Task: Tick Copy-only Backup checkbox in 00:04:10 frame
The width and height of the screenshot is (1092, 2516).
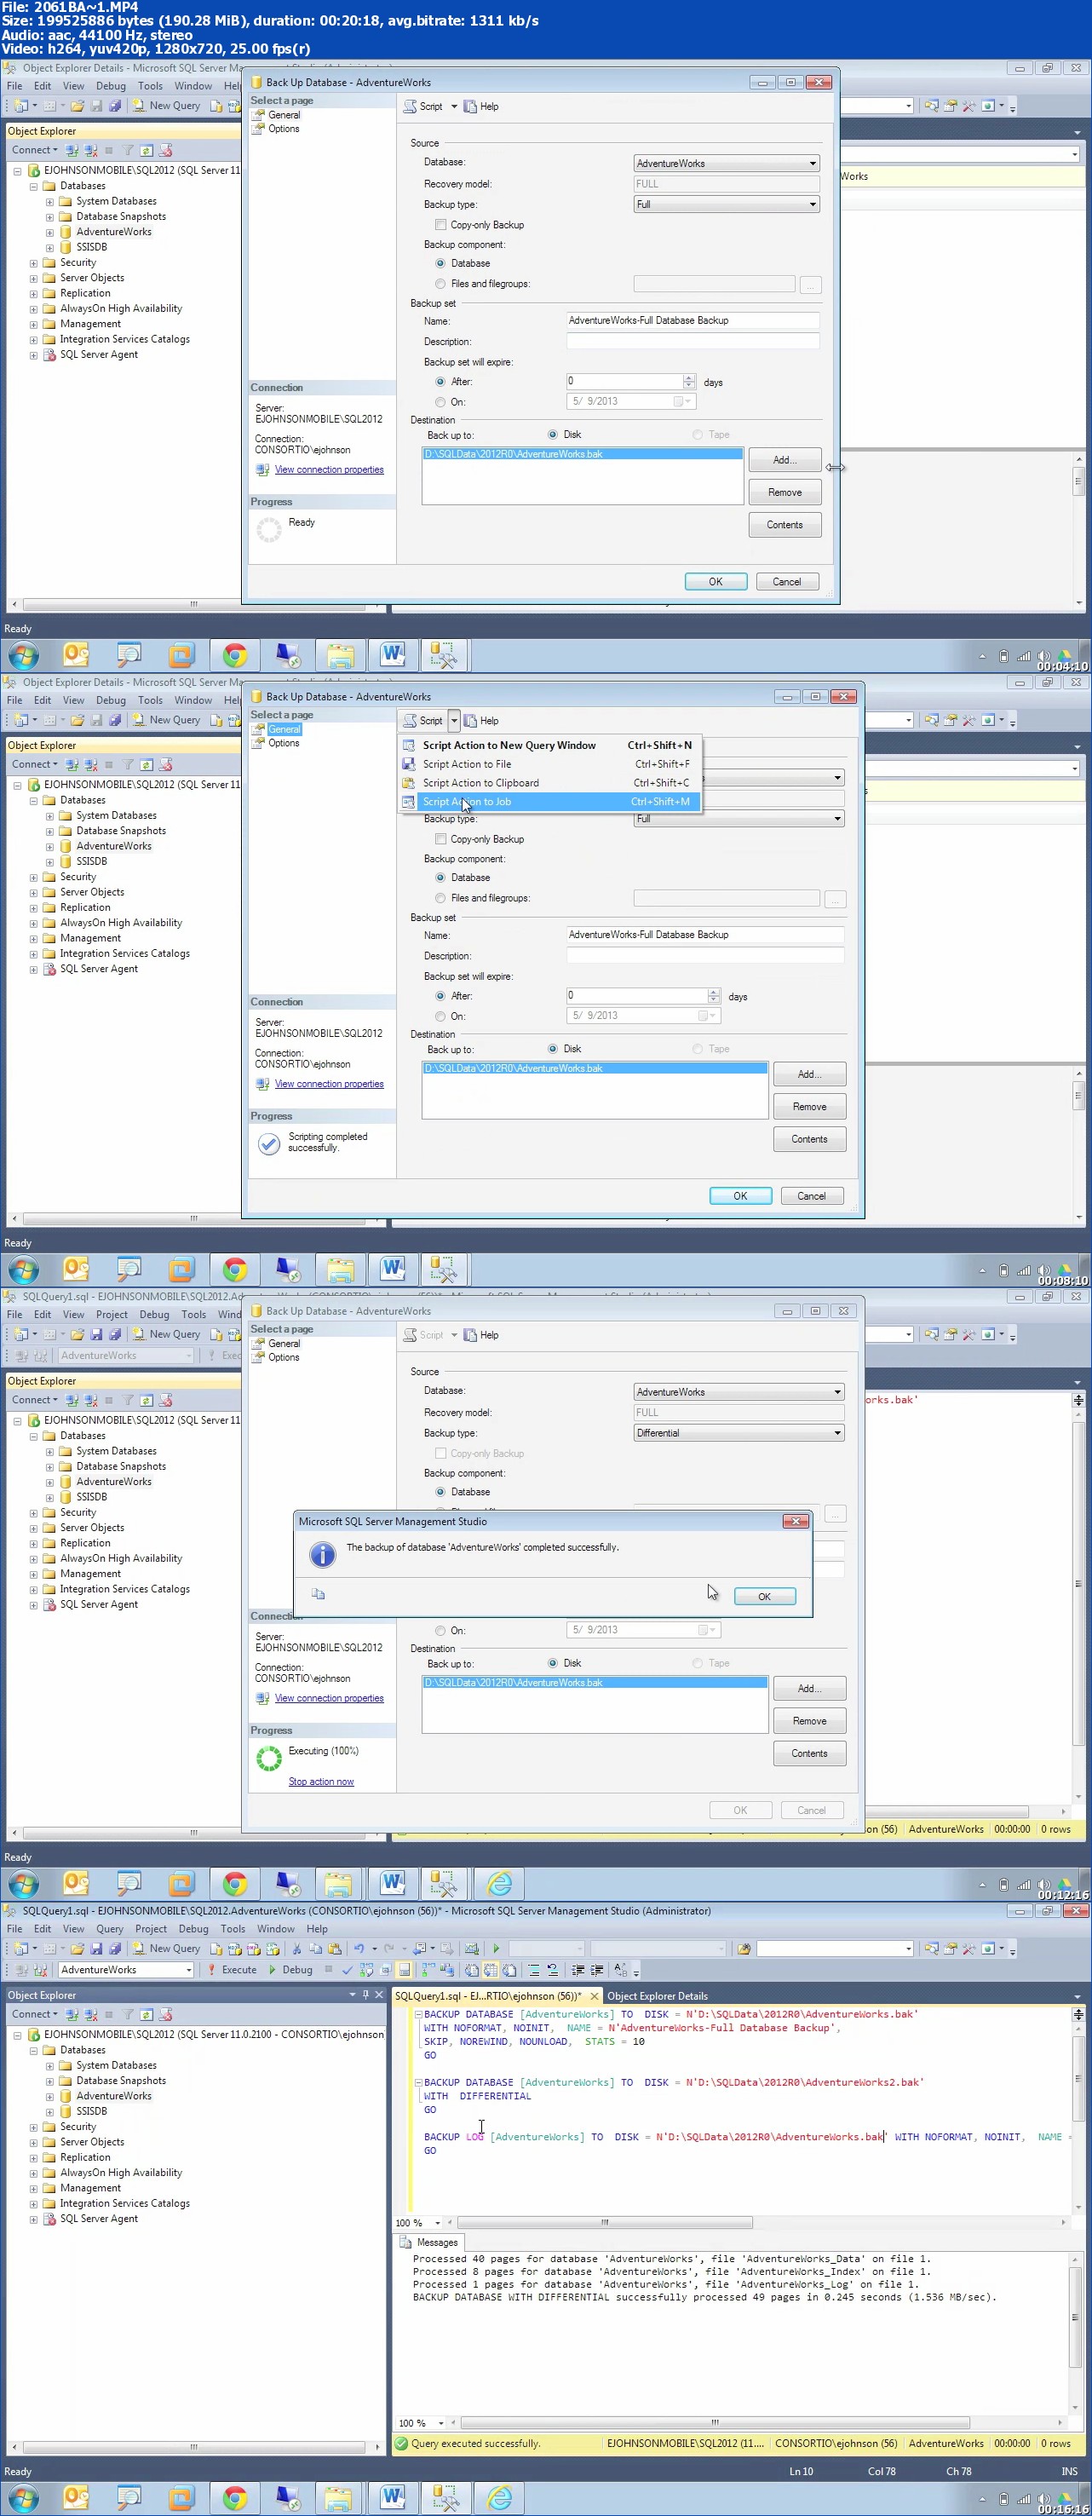Action: click(440, 225)
